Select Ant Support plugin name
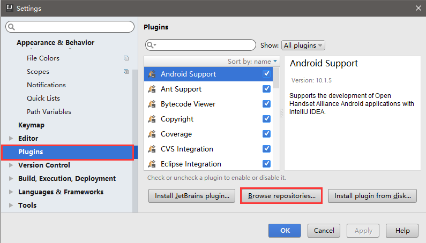Screen dimensions: 426x243 pos(181,89)
